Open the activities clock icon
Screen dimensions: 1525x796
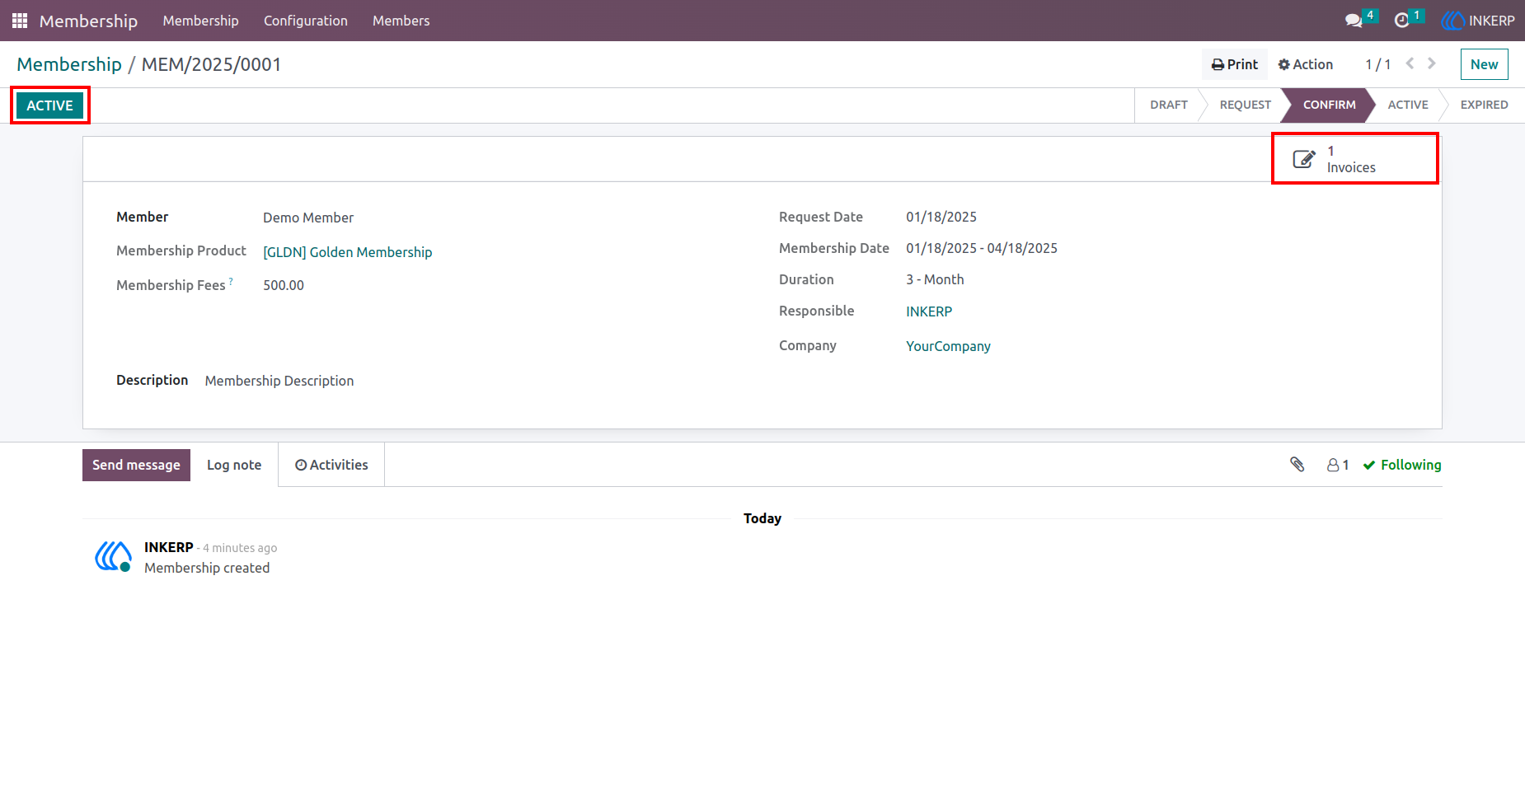(x=1401, y=21)
